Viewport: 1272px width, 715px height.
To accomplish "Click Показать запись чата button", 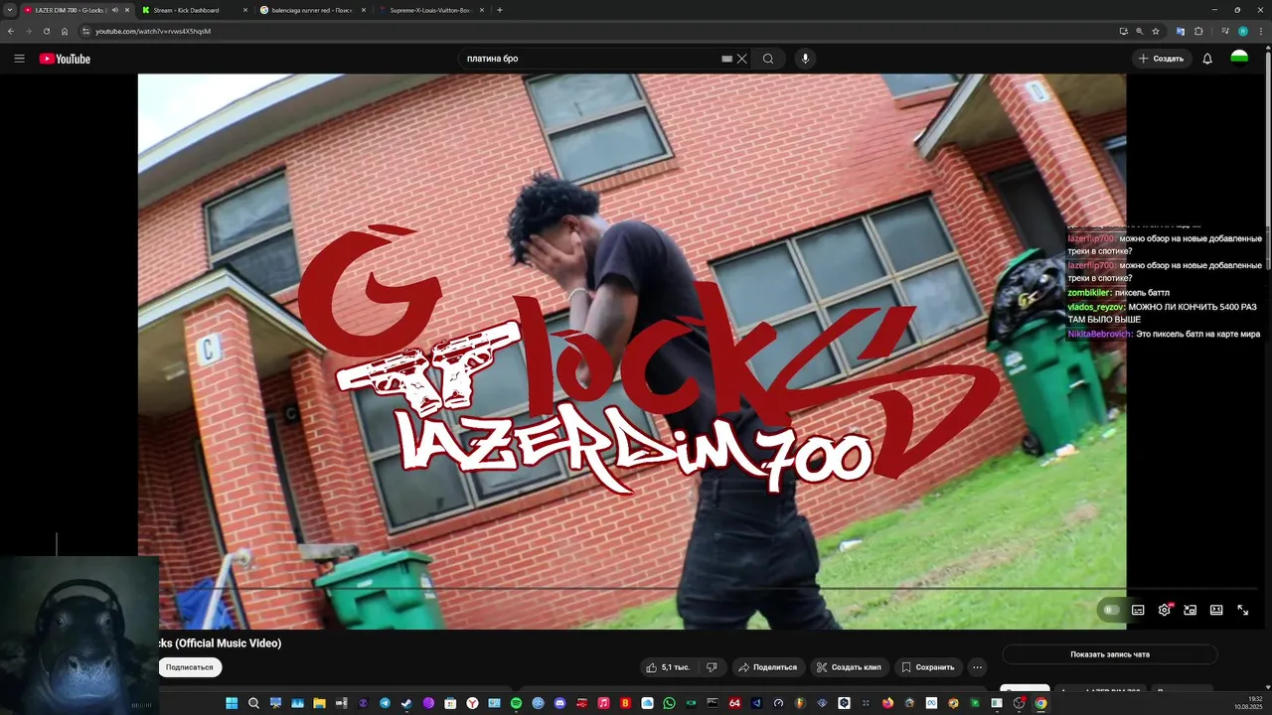I will click(1110, 654).
